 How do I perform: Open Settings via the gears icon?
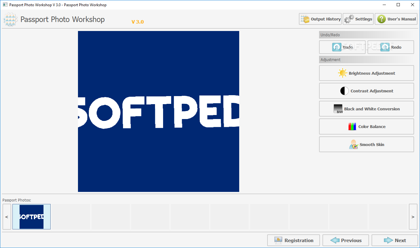[358, 19]
